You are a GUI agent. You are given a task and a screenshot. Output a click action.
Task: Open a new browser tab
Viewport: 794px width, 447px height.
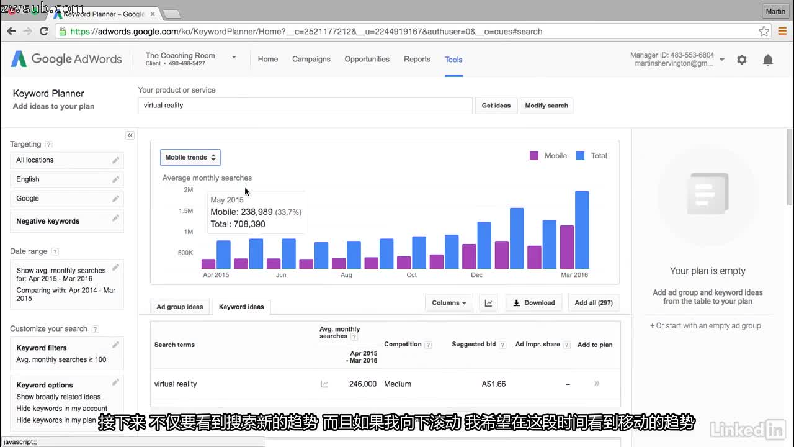pos(171,14)
